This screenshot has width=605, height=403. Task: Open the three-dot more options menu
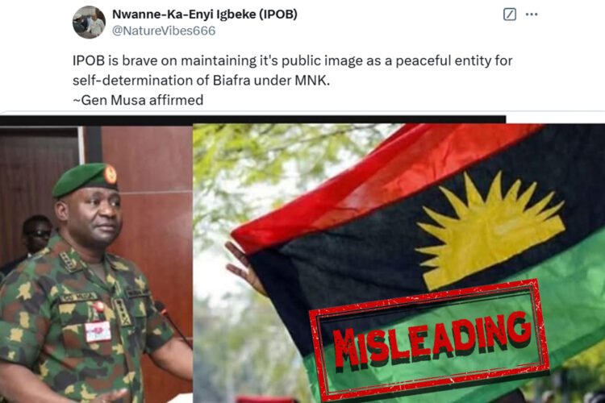point(532,15)
